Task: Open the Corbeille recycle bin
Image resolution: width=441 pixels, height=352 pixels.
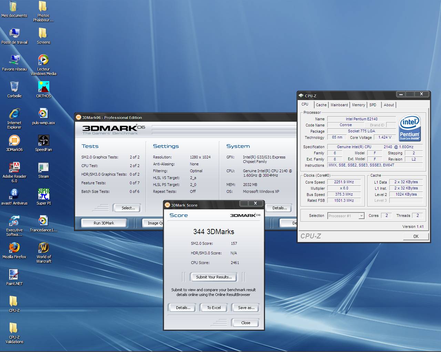Action: [x=14, y=87]
